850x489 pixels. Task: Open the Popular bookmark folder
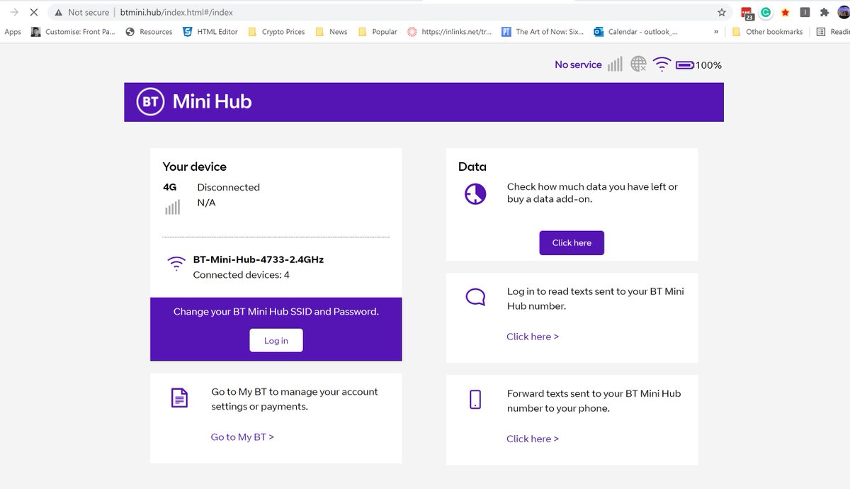(x=378, y=32)
